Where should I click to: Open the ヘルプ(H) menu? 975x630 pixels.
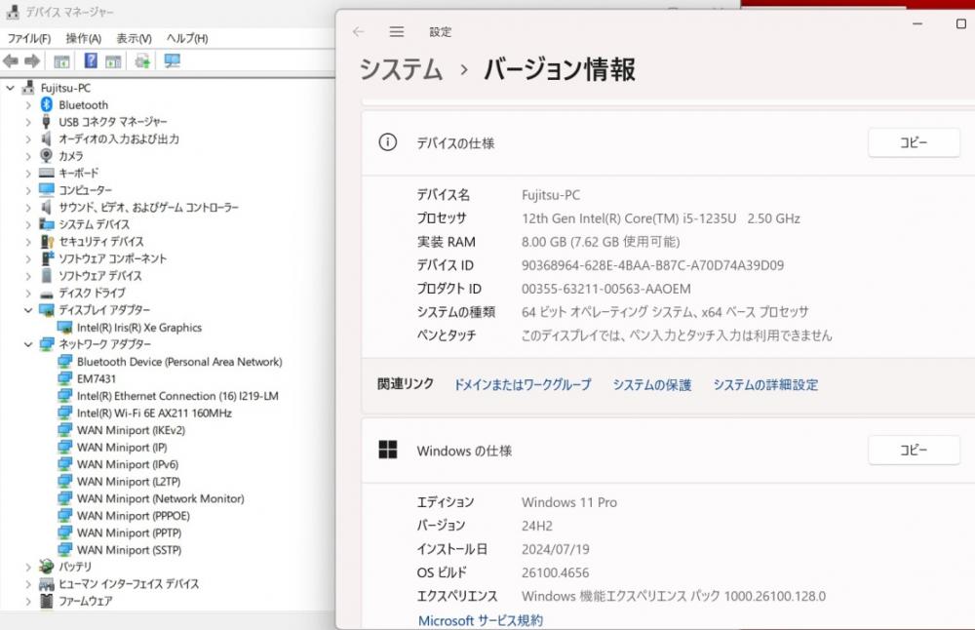pyautogui.click(x=186, y=39)
